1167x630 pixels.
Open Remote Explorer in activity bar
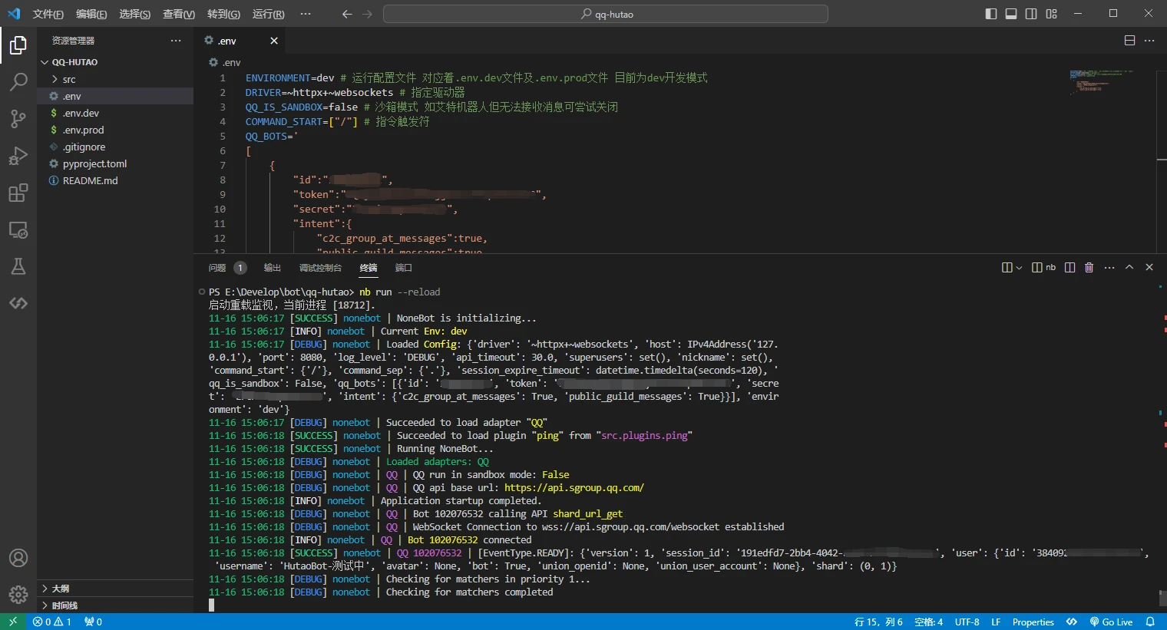18,229
